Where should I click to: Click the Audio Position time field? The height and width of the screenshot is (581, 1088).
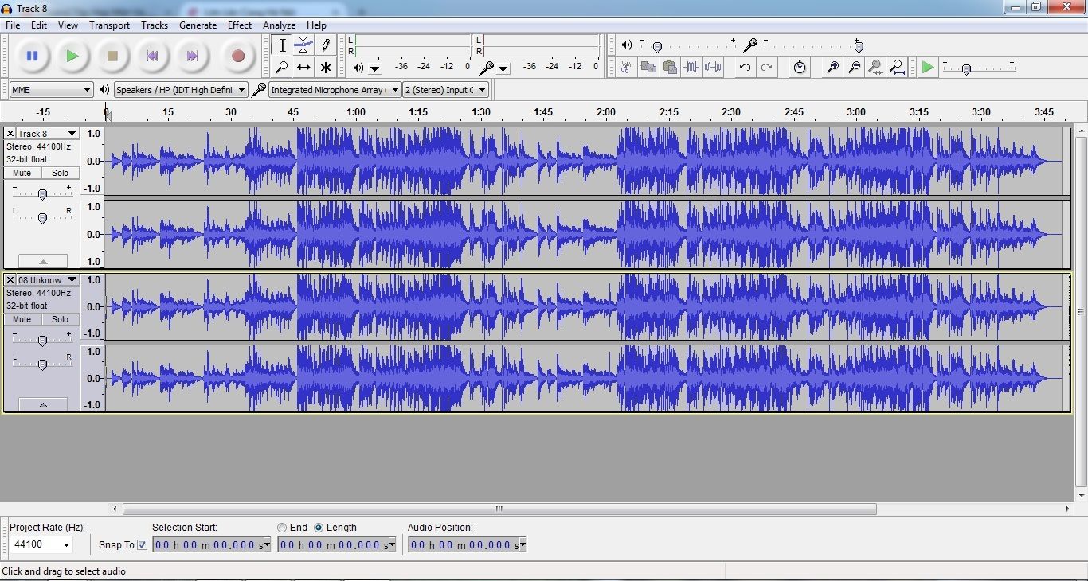click(x=468, y=545)
